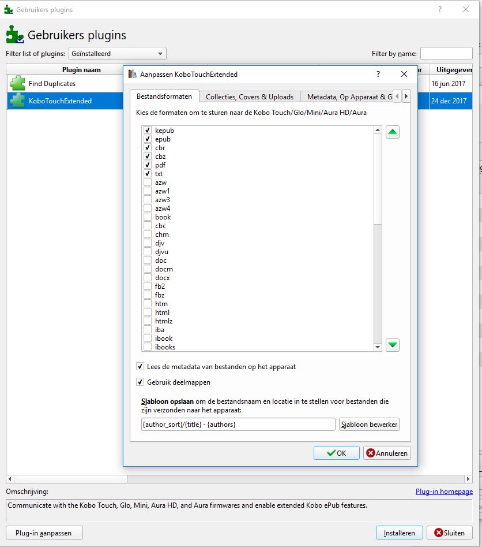Image resolution: width=482 pixels, height=547 pixels.
Task: Click the book format label
Action: [163, 217]
